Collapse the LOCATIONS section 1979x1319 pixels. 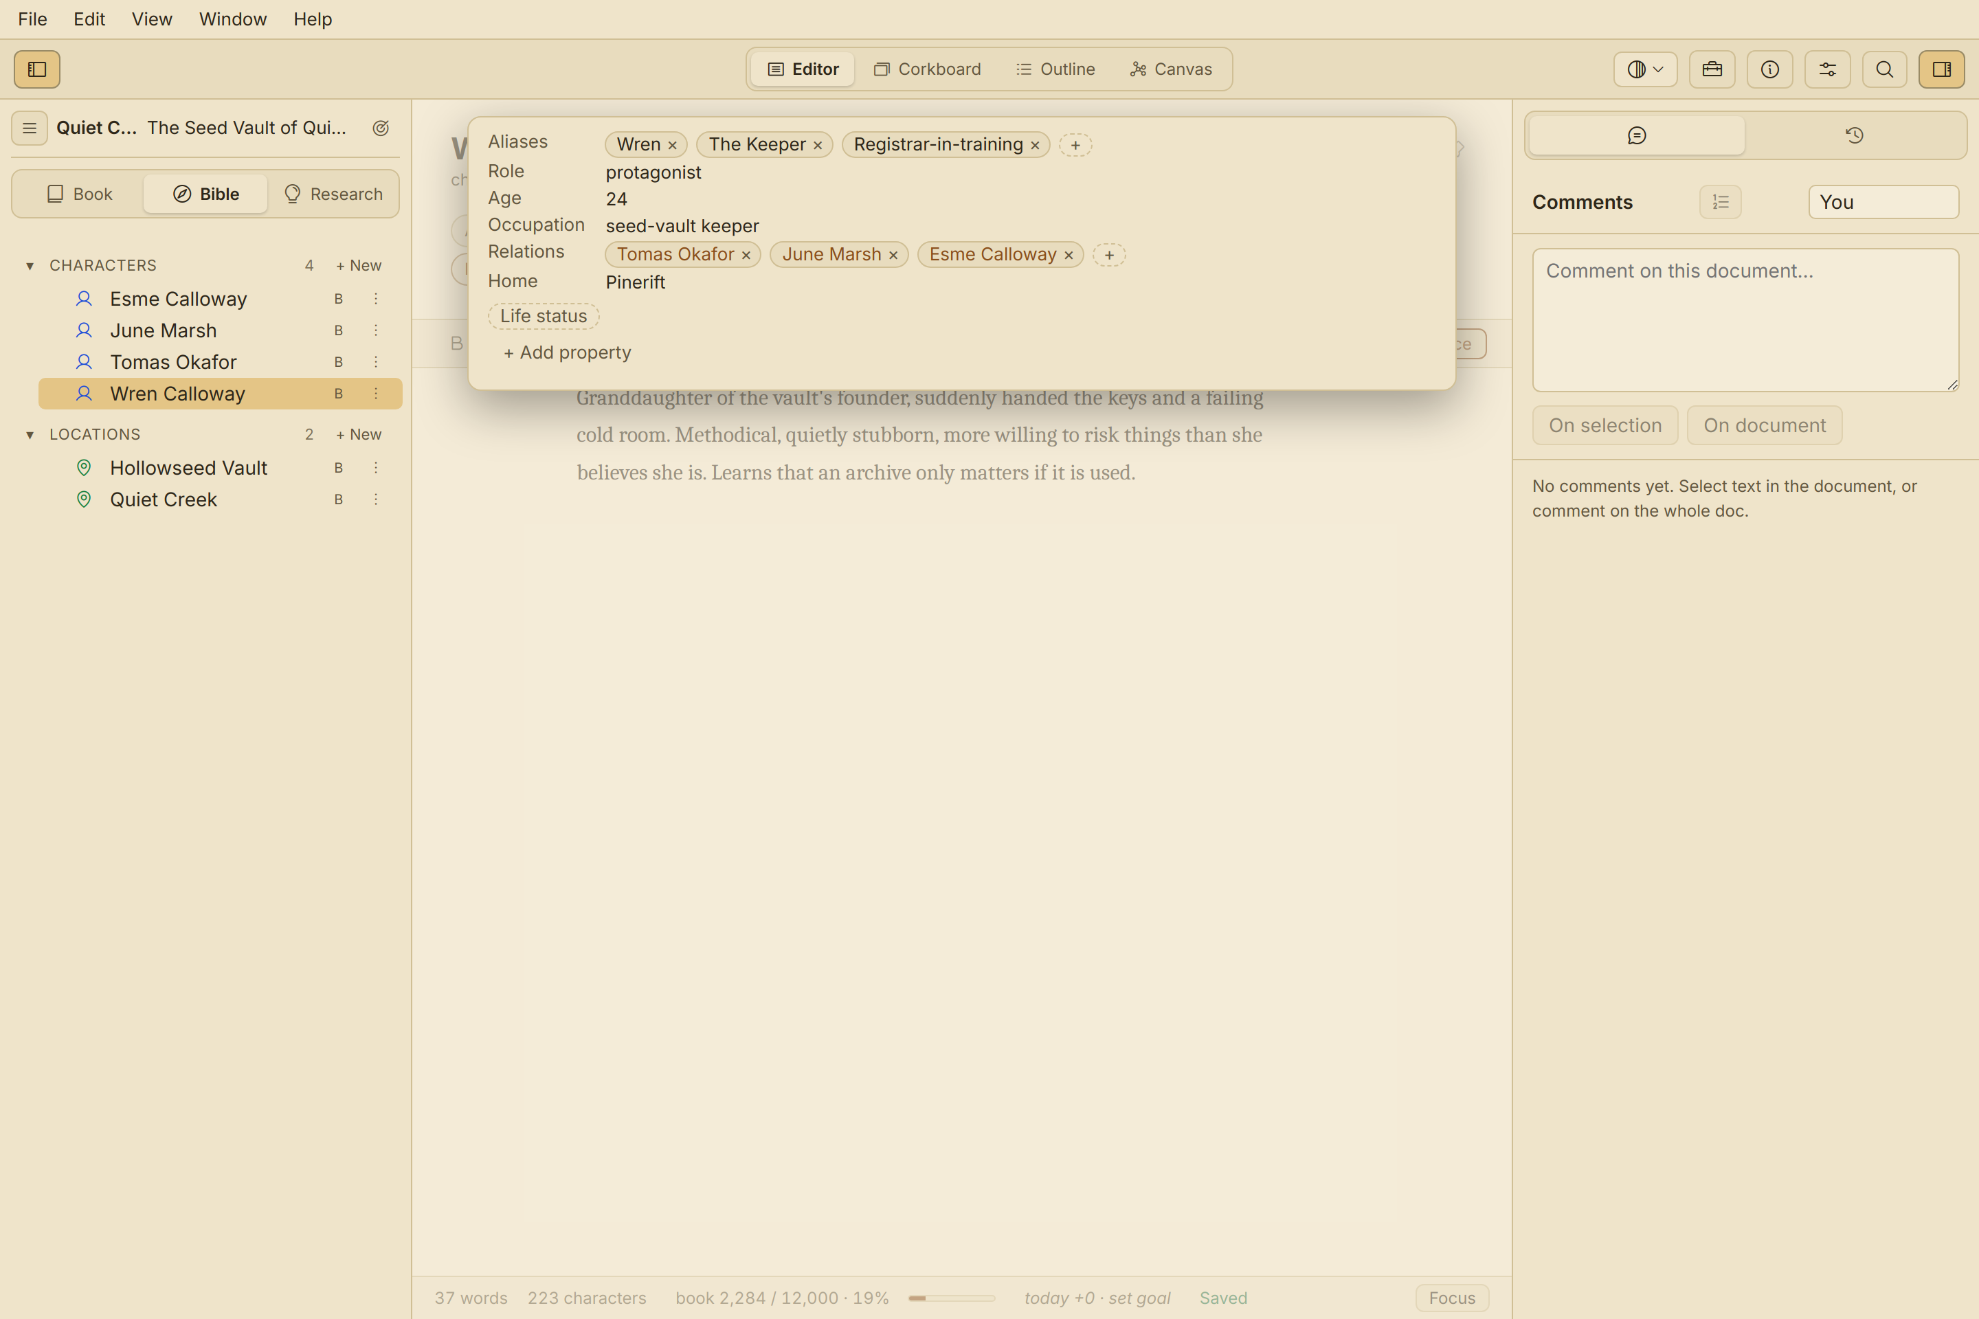click(x=30, y=435)
